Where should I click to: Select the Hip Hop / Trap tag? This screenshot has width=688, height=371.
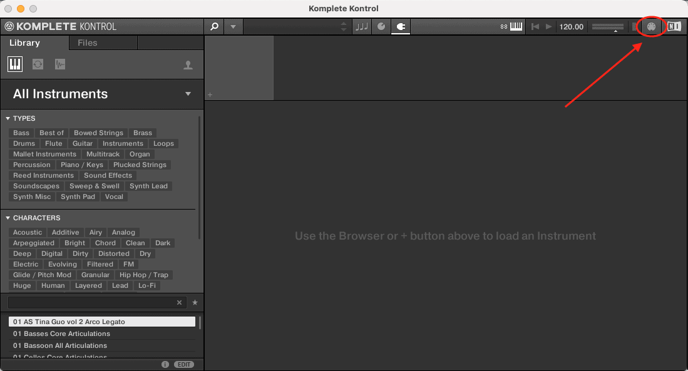click(x=144, y=275)
